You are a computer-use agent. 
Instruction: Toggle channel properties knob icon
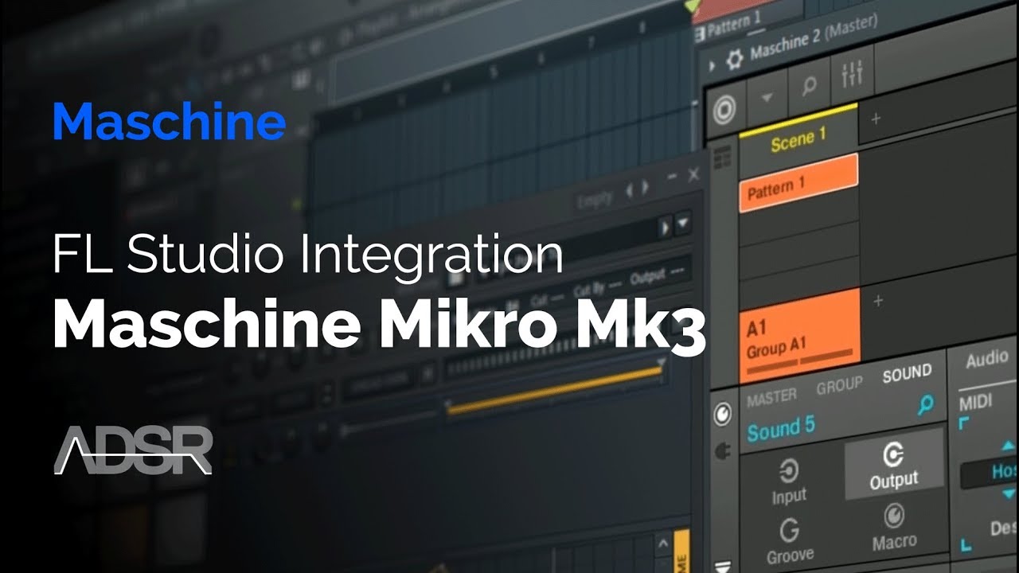(723, 413)
